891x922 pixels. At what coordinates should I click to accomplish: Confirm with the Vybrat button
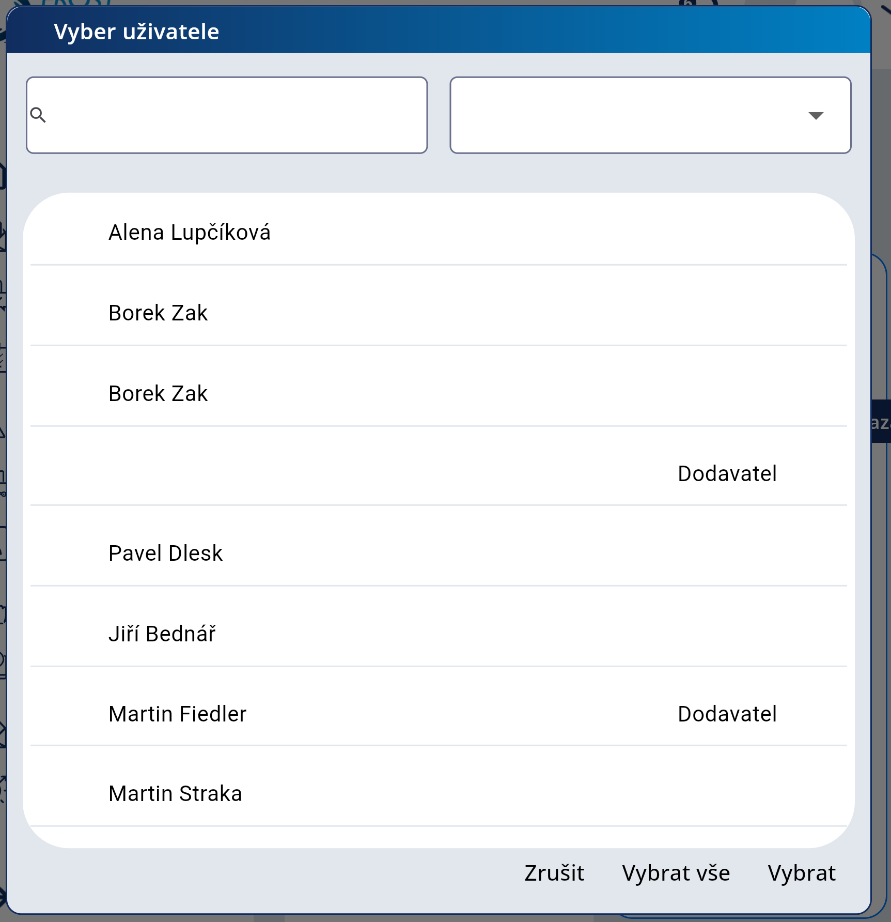tap(802, 873)
